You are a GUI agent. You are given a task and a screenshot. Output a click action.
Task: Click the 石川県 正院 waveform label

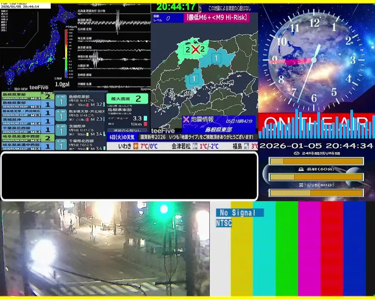tap(84, 29)
